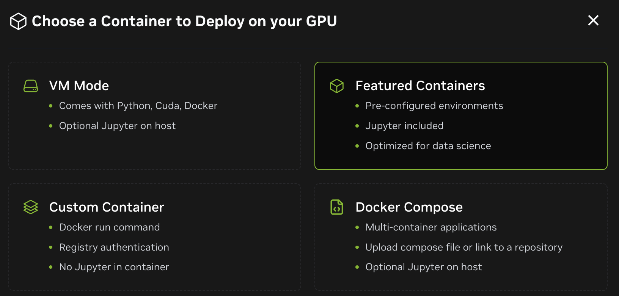Select the green bullet next to Jupyter included
619x296 pixels.
pos(357,126)
